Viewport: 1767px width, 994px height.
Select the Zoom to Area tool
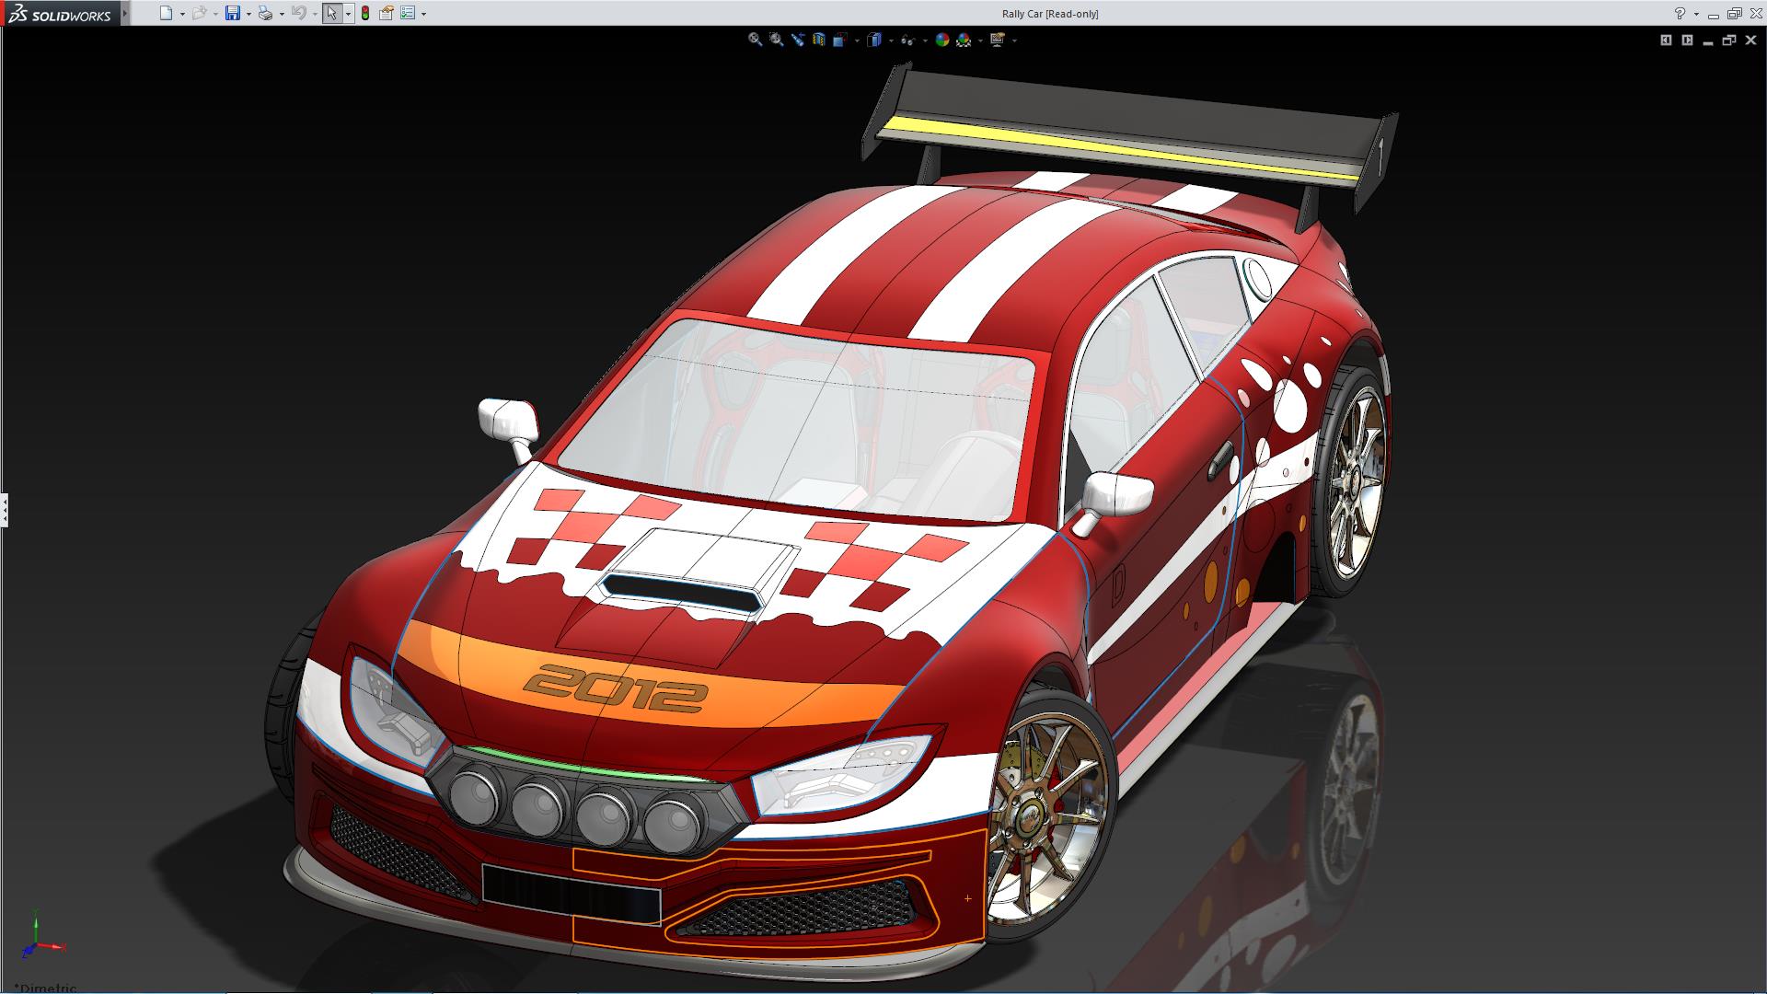click(777, 40)
